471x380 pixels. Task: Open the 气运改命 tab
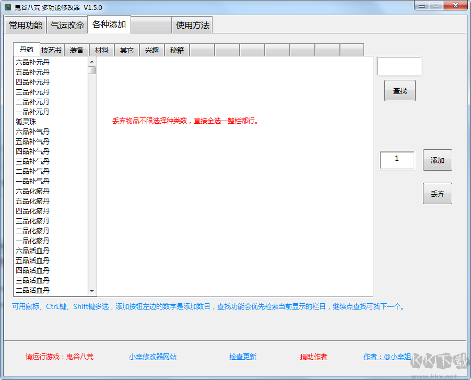[x=67, y=25]
